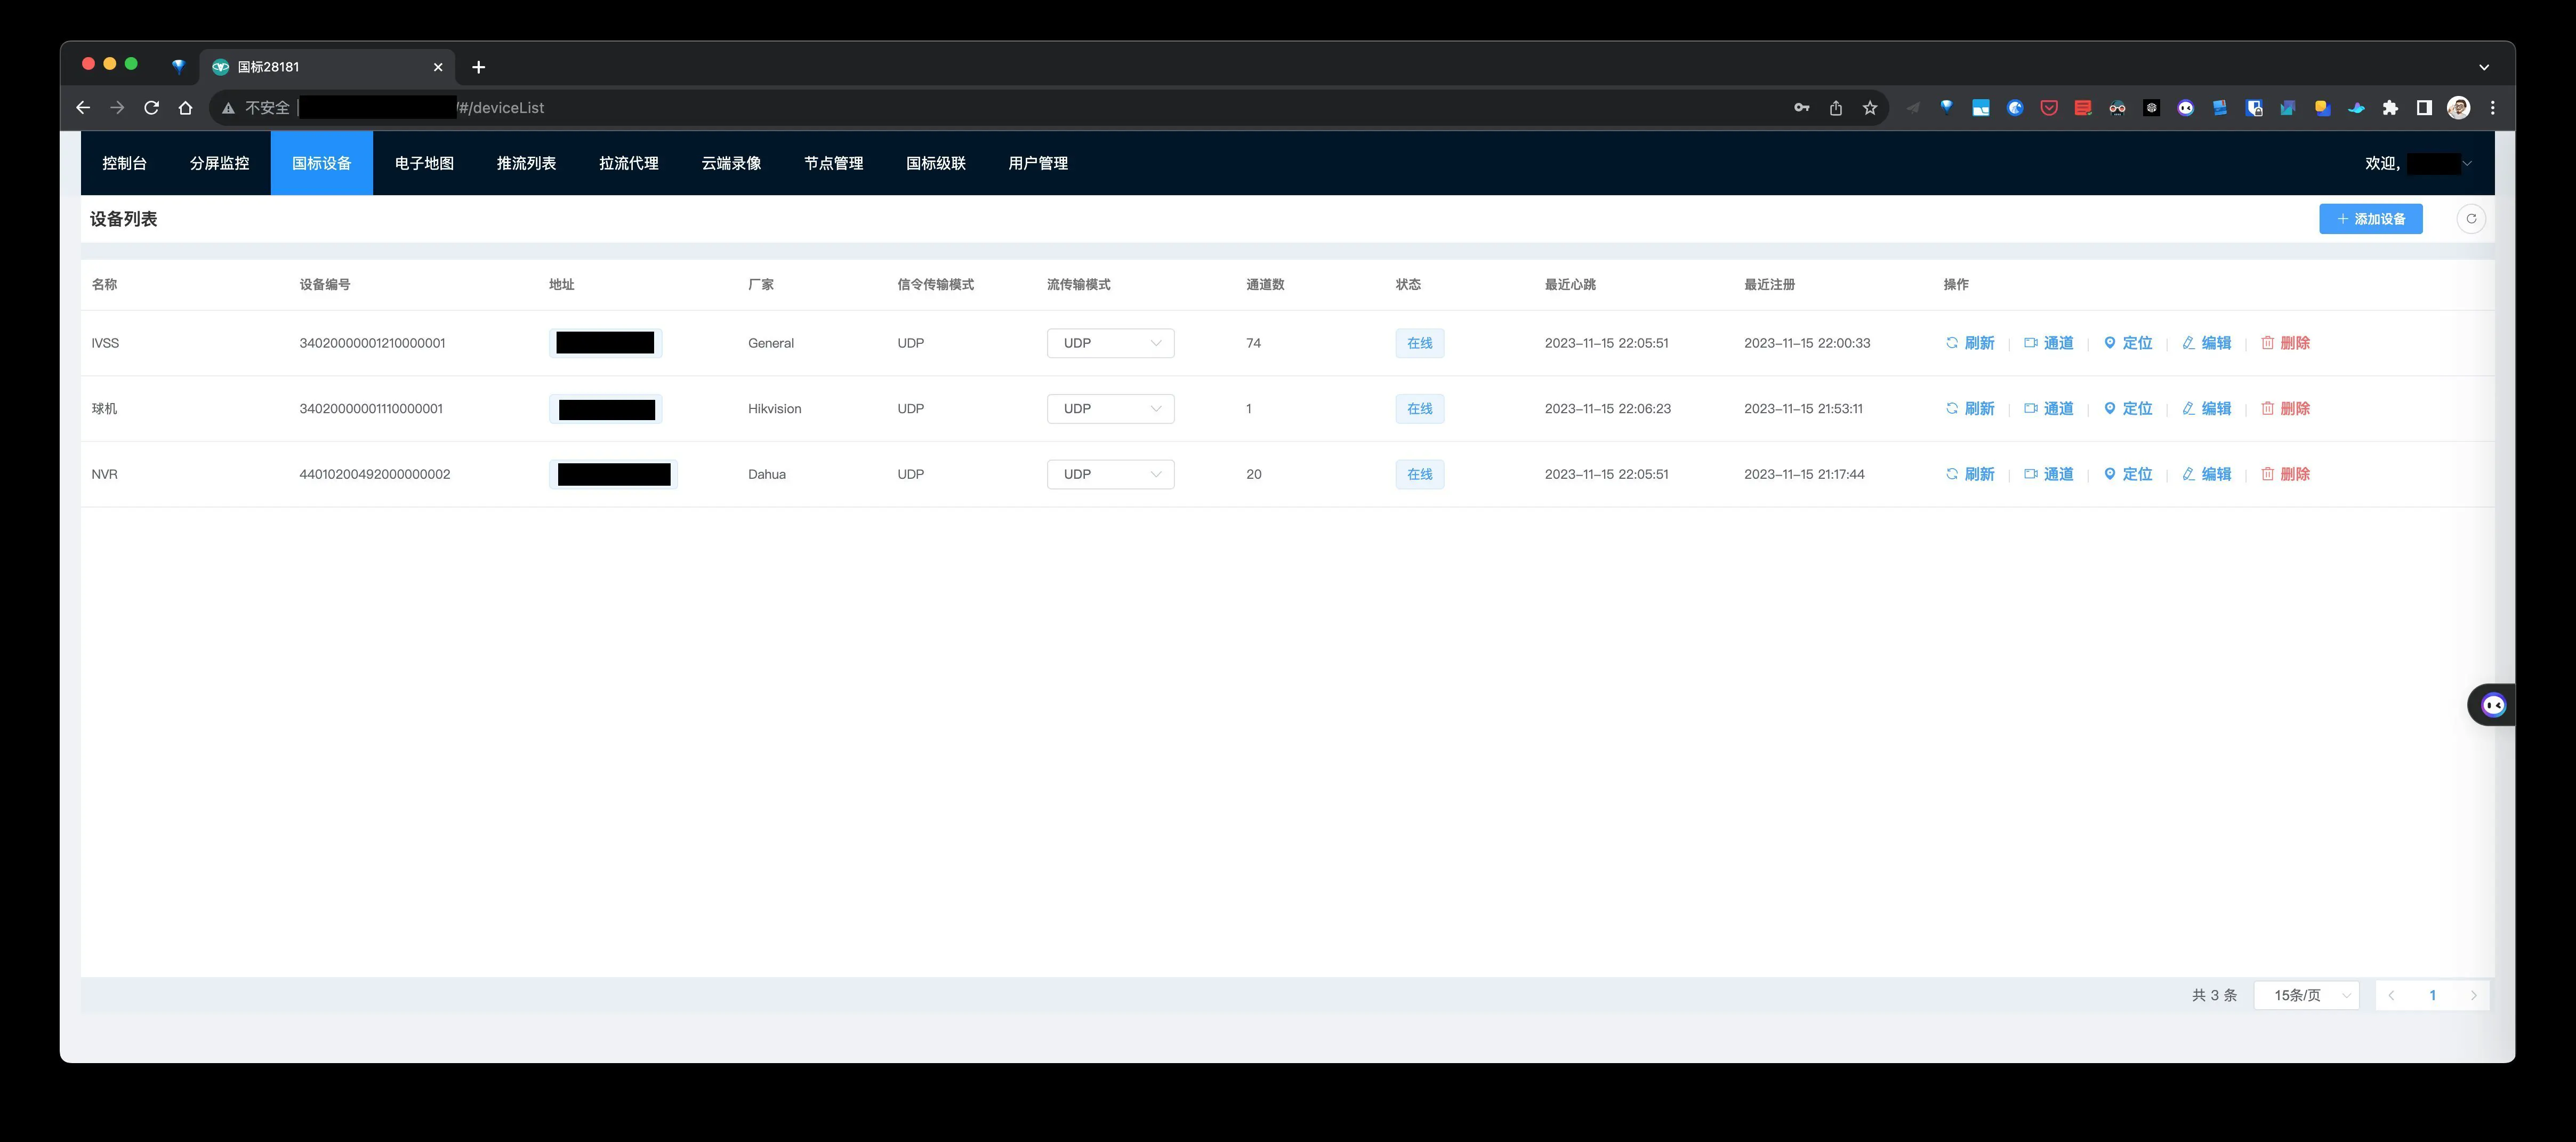Click page number 1 in pagination
Image resolution: width=2576 pixels, height=1142 pixels.
click(x=2432, y=995)
